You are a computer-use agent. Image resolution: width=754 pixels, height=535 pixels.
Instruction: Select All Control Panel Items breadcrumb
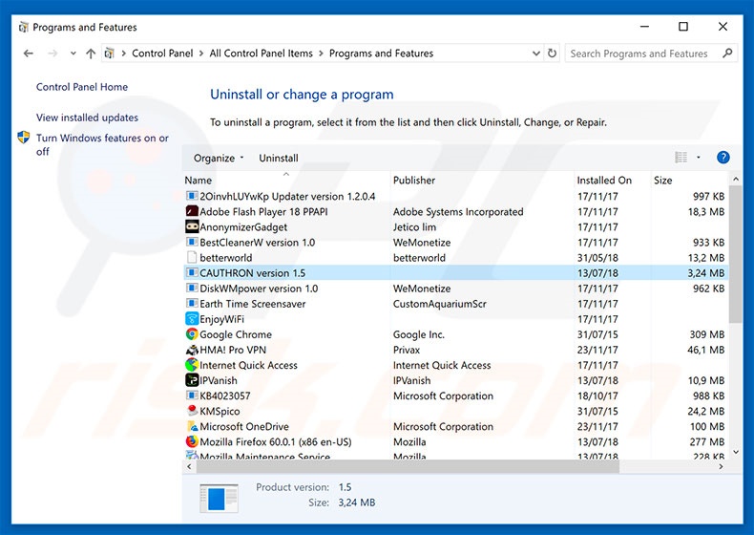262,53
